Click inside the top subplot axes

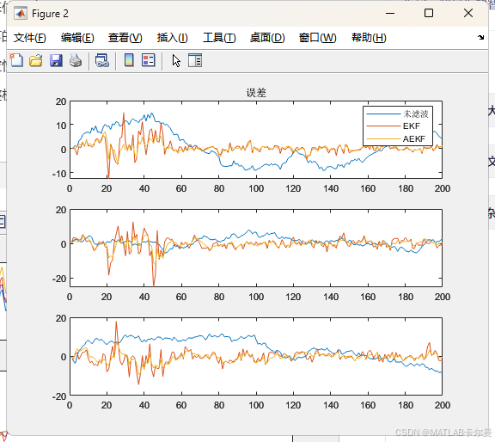pyautogui.click(x=256, y=139)
